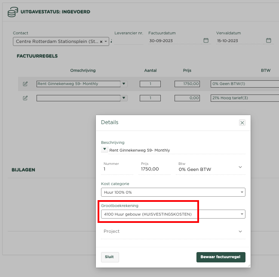Open Omschrijving dropdown arrow on first row

(124, 84)
